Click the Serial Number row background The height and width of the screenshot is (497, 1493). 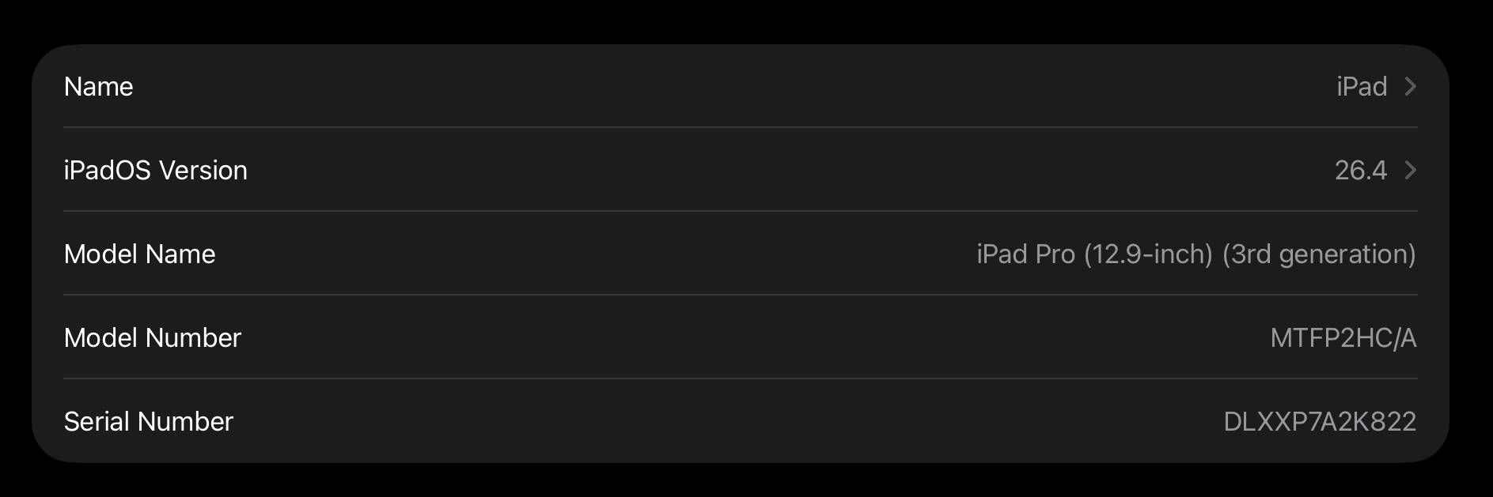click(x=712, y=421)
